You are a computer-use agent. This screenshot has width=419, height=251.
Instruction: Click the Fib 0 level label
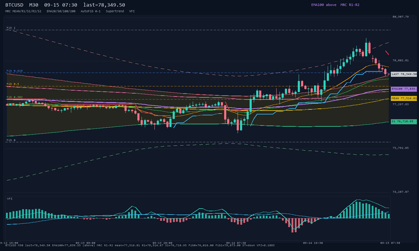click(11, 140)
